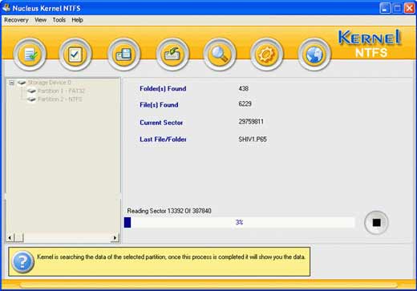
Task: Click the checkbox selection toolbar icon
Action: tap(75, 55)
